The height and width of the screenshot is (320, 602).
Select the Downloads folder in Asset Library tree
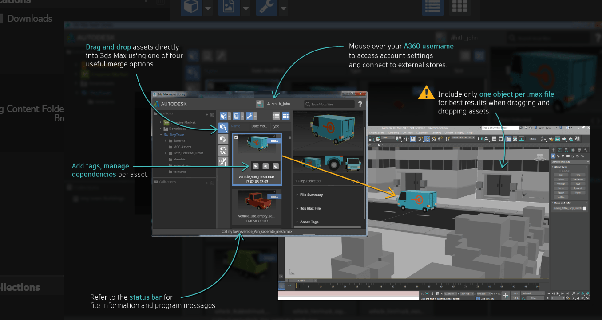178,129
